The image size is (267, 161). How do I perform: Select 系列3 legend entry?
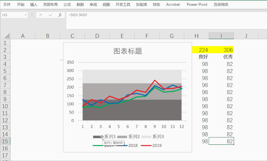pyautogui.click(x=153, y=136)
